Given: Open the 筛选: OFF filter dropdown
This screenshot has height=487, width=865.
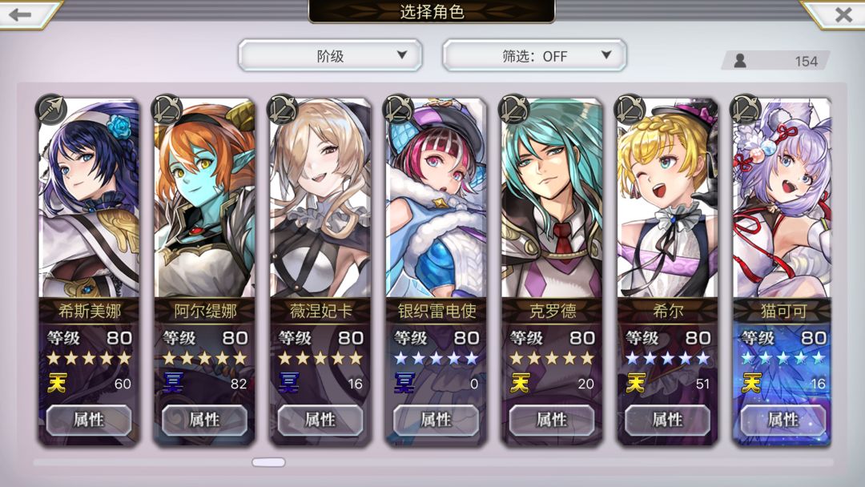Looking at the screenshot, I should [534, 55].
